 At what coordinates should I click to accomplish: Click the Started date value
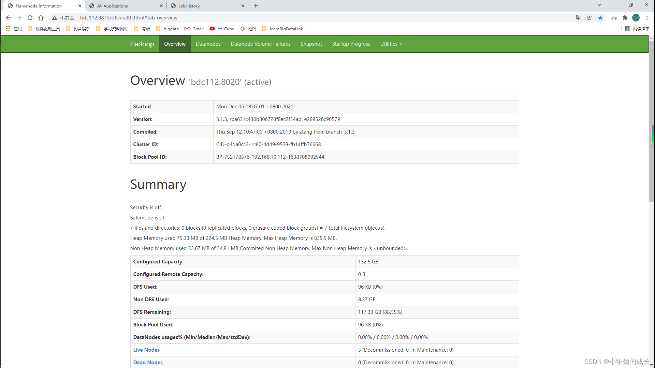254,107
